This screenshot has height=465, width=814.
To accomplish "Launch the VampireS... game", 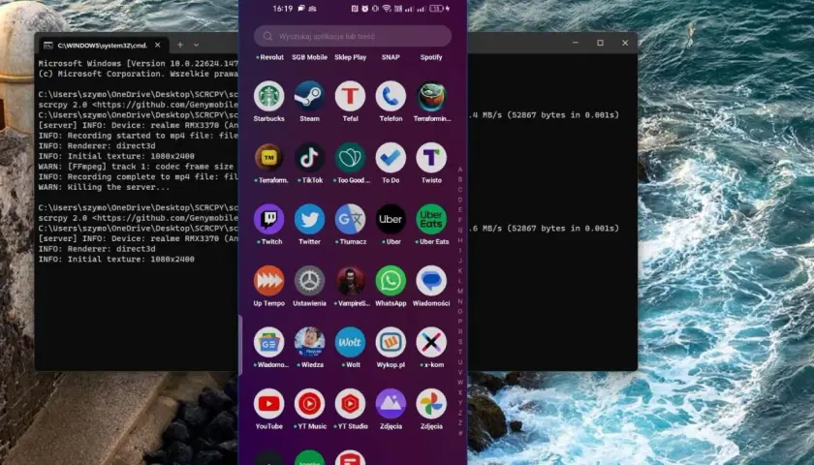I will [x=350, y=281].
